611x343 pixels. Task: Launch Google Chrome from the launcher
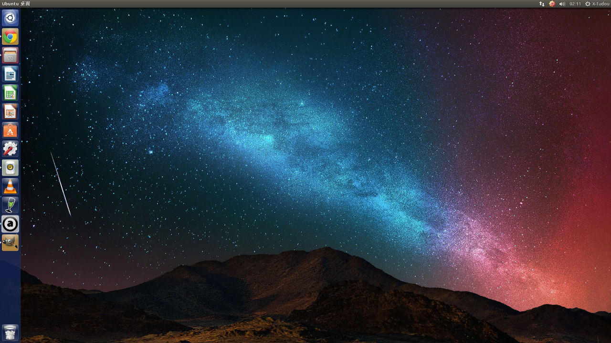(x=10, y=37)
